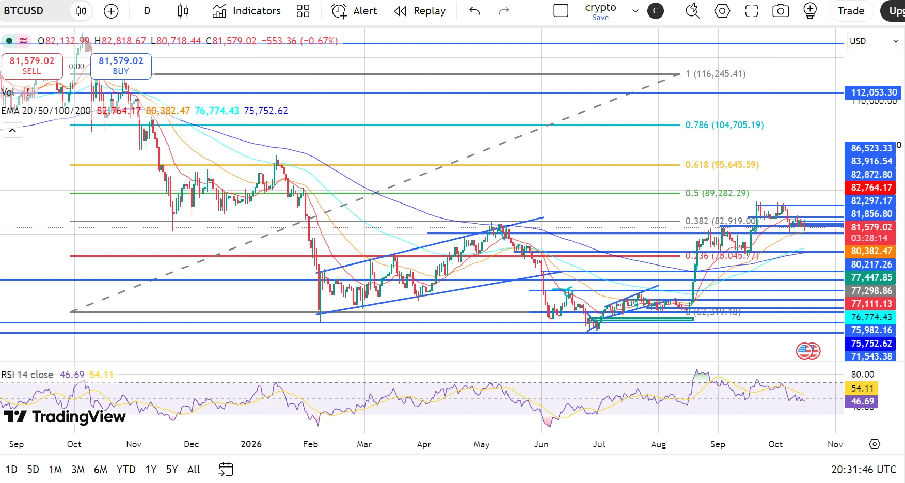Open the time axis settings gear icon
The width and height of the screenshot is (905, 483).
874,444
